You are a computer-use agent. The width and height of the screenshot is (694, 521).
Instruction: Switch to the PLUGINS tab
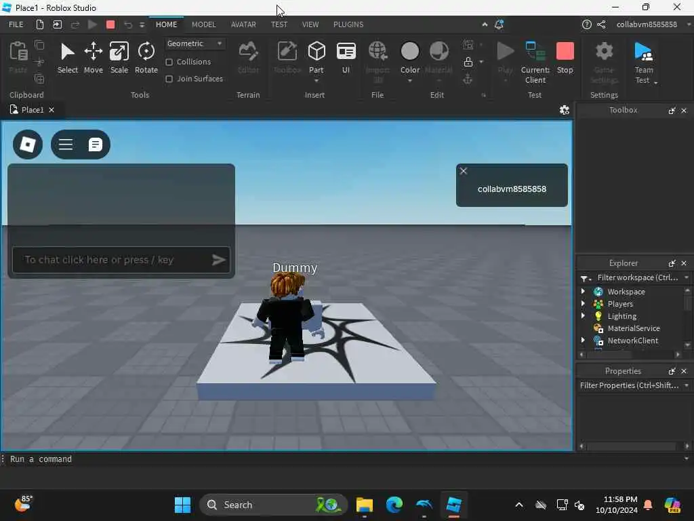tap(348, 24)
